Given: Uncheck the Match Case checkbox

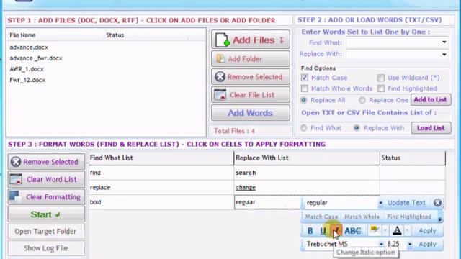Looking at the screenshot, I should click(x=305, y=78).
